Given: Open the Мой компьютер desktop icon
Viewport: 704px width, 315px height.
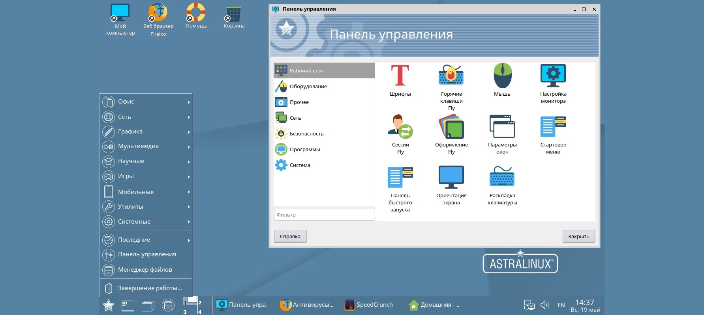Looking at the screenshot, I should pyautogui.click(x=120, y=20).
